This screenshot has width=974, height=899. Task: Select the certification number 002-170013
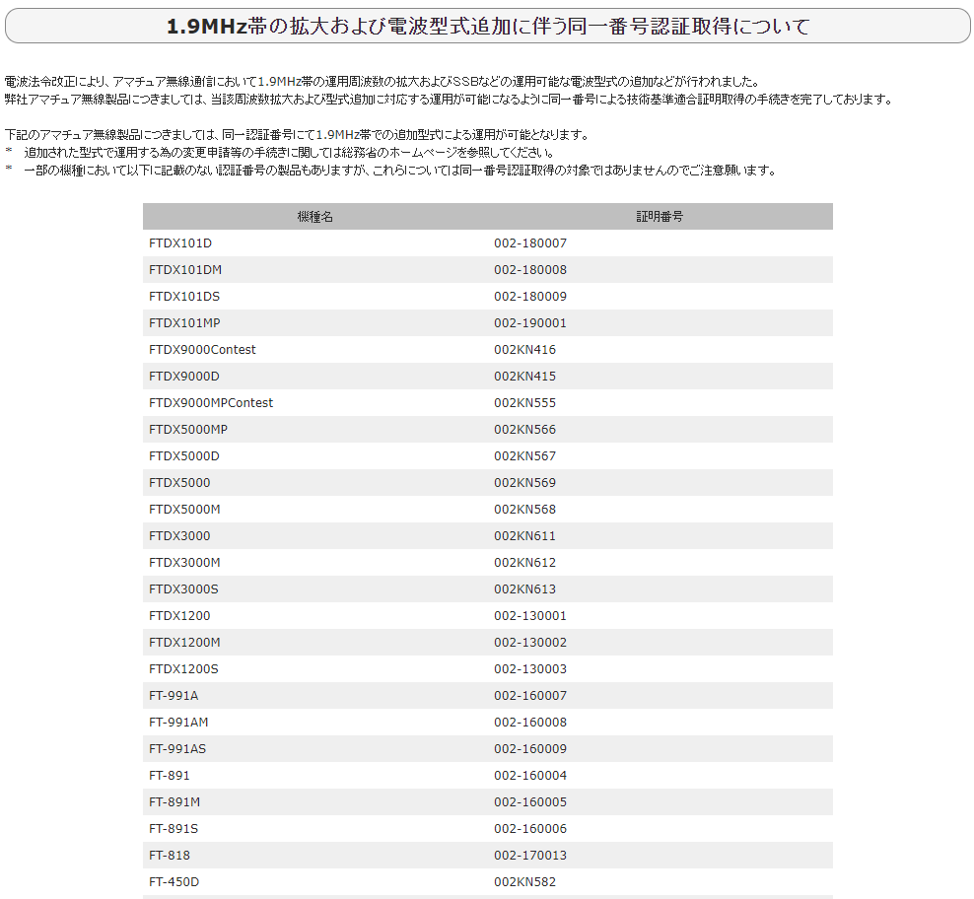coord(530,857)
